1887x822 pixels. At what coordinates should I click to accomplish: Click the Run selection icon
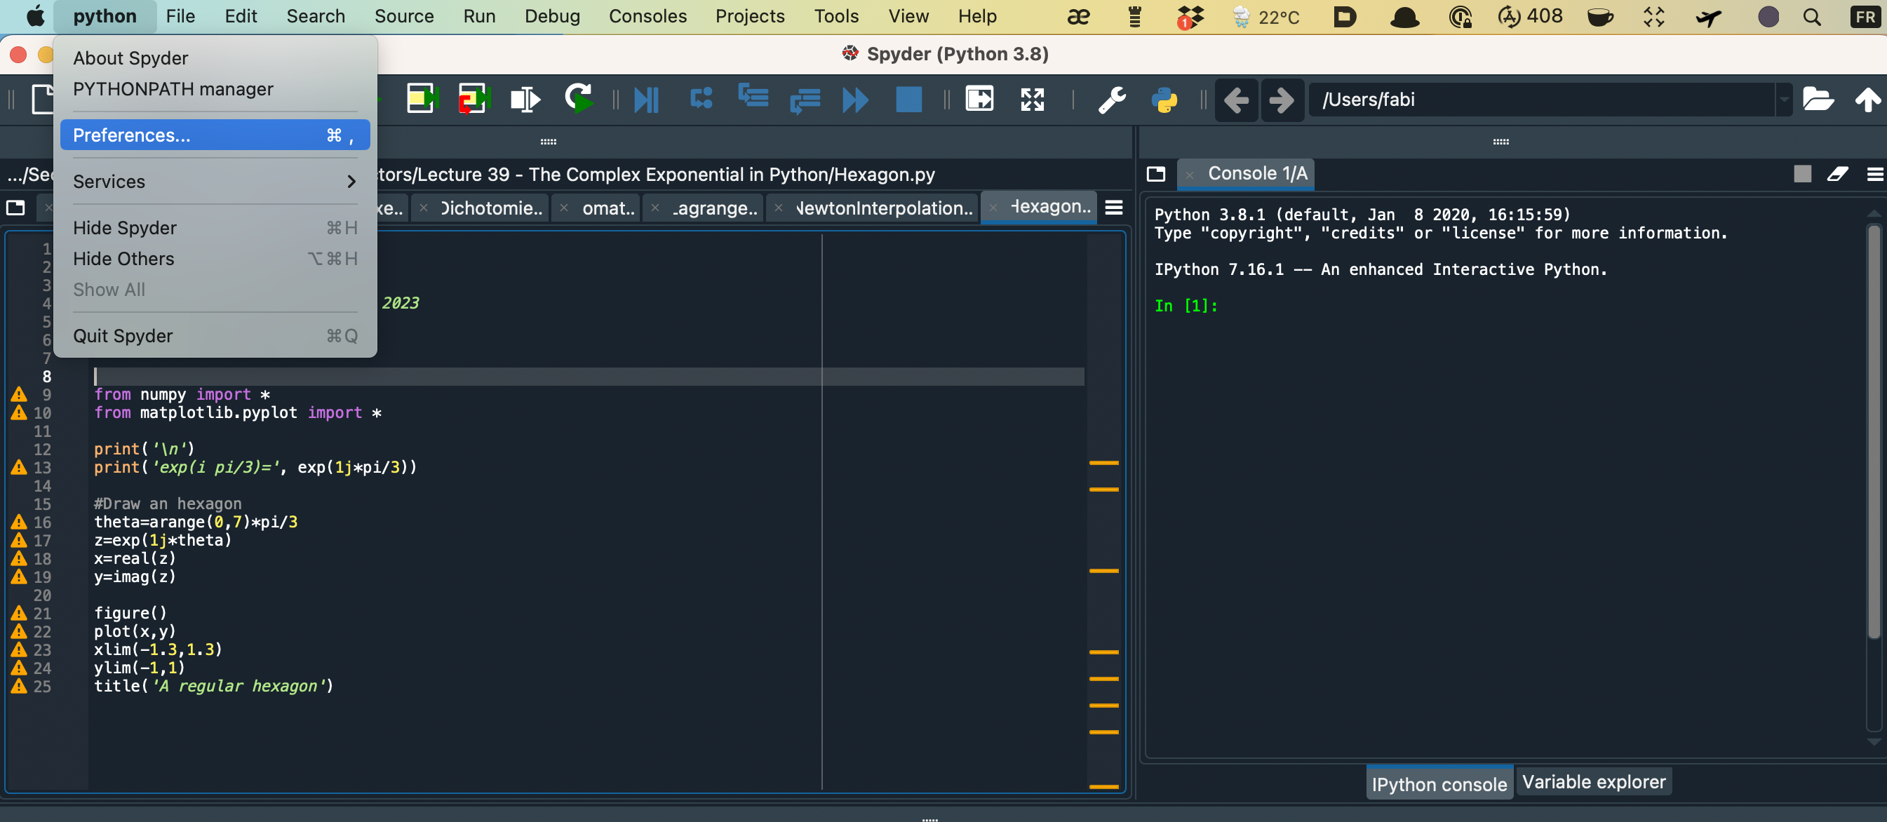(x=525, y=99)
